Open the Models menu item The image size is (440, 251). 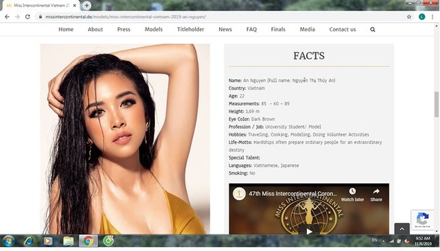[x=153, y=29]
